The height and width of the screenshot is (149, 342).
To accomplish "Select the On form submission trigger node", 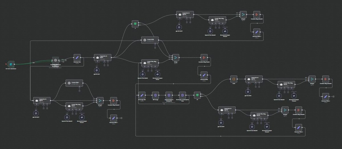I will point(11,64).
